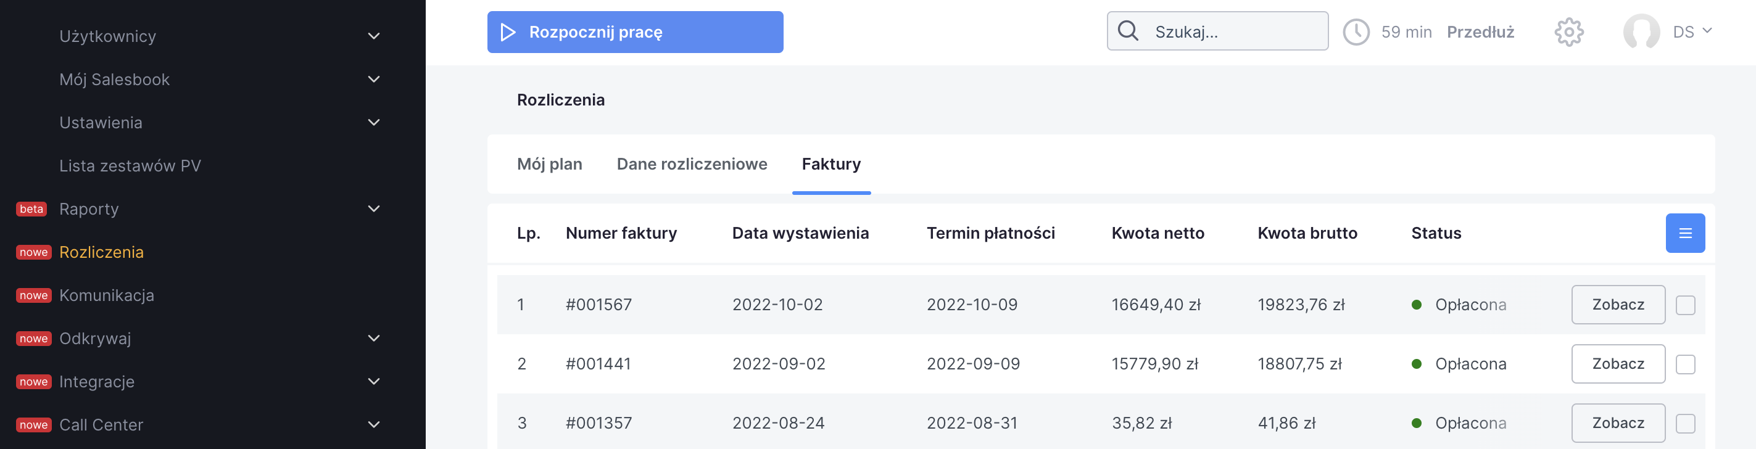The width and height of the screenshot is (1756, 449).
Task: Open Lista zestawów PV in sidebar
Action: [x=130, y=167]
